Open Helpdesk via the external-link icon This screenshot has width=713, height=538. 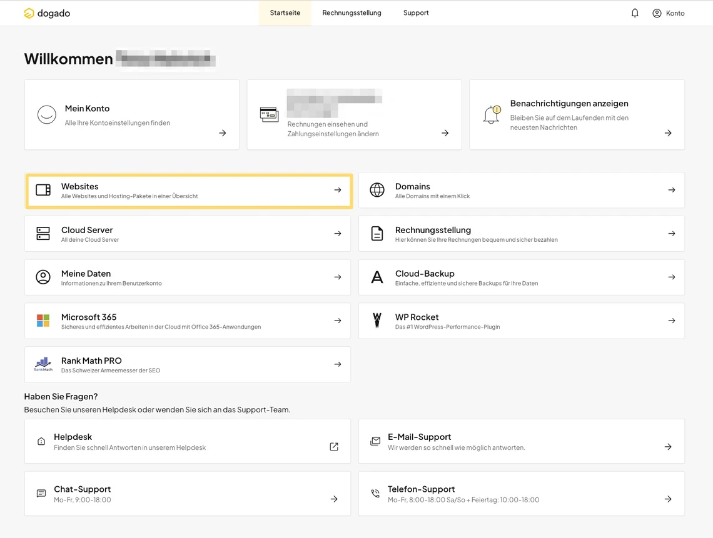pos(334,446)
